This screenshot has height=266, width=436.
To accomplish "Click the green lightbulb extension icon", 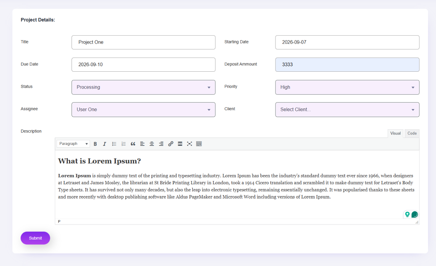I will (407, 215).
